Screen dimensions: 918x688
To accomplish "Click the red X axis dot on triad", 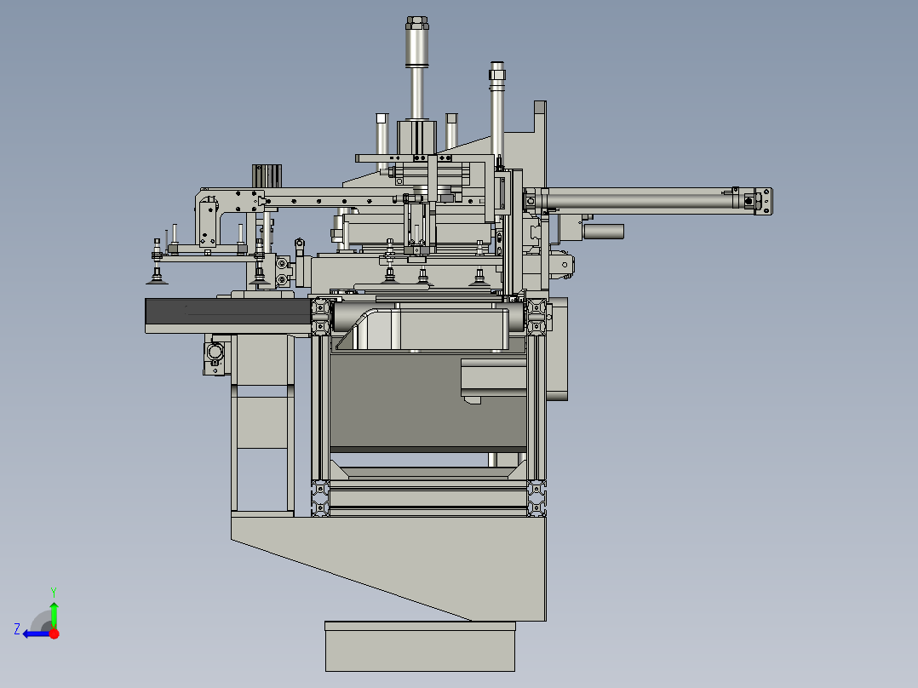I will (54, 634).
